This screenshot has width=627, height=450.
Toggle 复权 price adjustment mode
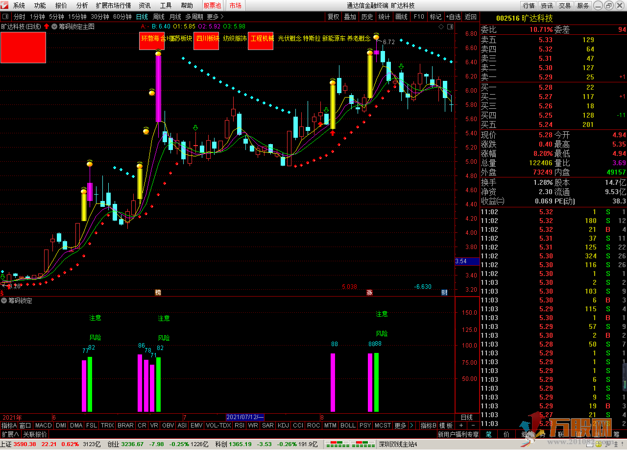[x=333, y=17]
